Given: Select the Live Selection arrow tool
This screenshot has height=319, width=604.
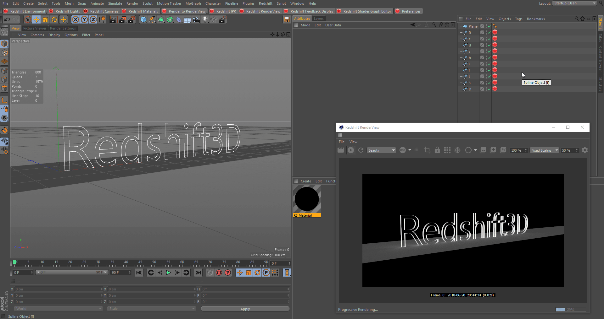Looking at the screenshot, I should 28,20.
